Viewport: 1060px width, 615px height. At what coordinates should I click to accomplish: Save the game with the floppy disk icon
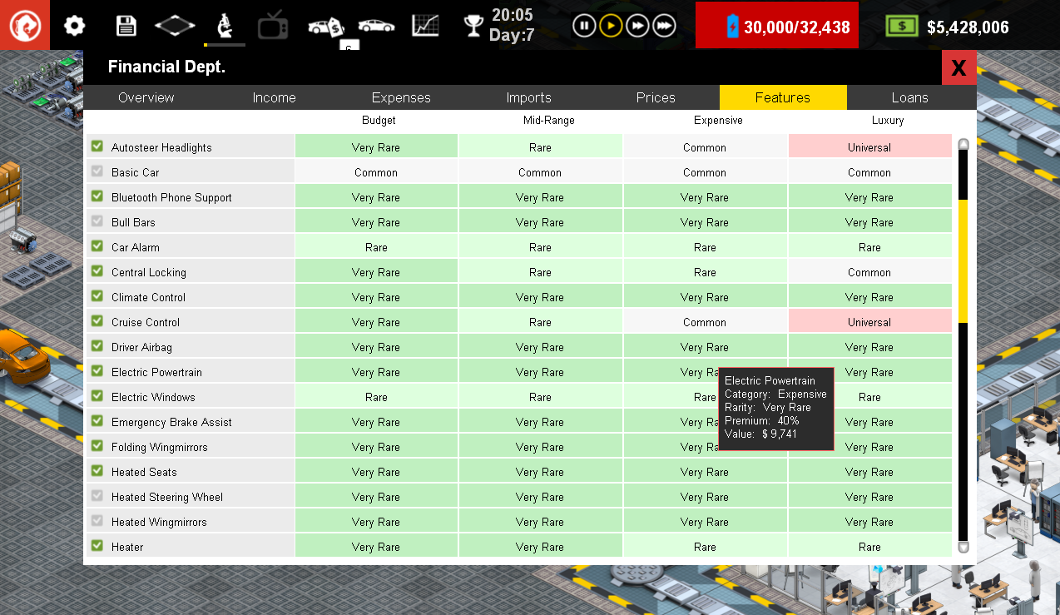click(x=126, y=25)
